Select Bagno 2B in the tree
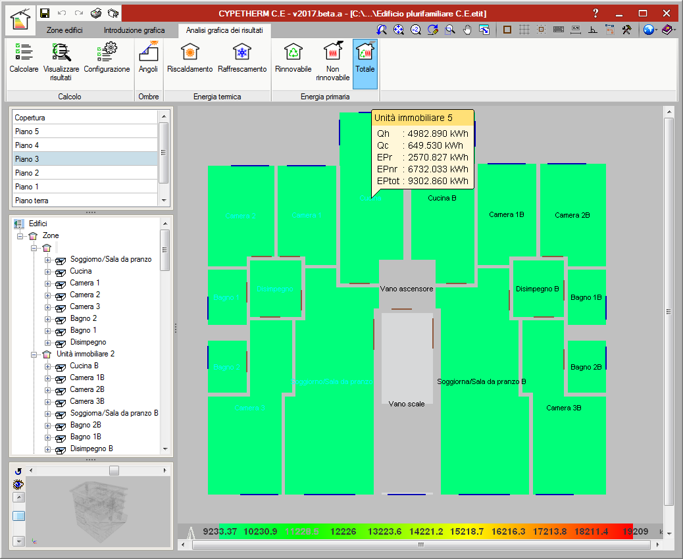This screenshot has height=559, width=683. 86,425
